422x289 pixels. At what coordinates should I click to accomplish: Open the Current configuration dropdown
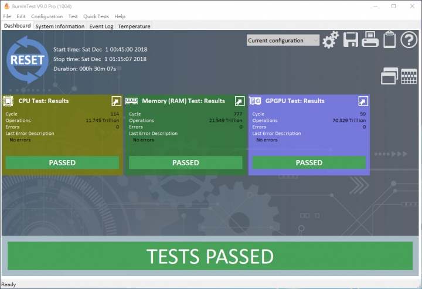(x=283, y=40)
